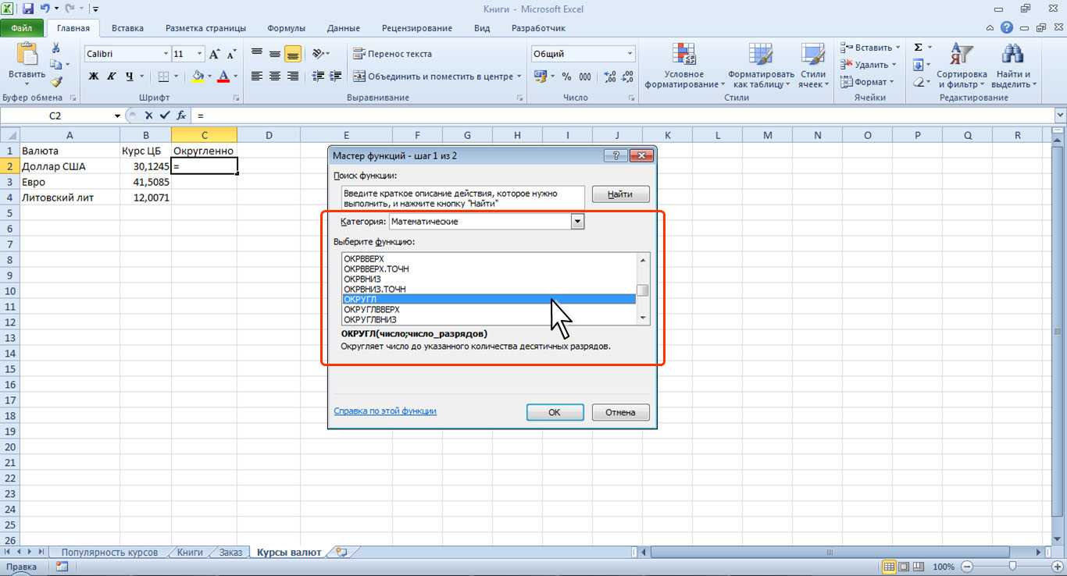Toggle italic К formatting
Image resolution: width=1067 pixels, height=576 pixels.
pos(111,76)
